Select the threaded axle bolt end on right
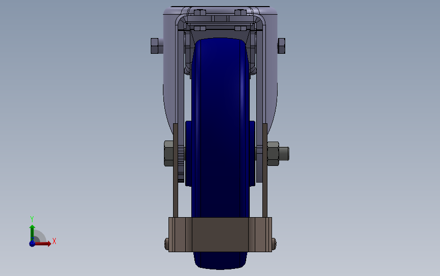This screenshot has width=440, height=276. (x=284, y=154)
